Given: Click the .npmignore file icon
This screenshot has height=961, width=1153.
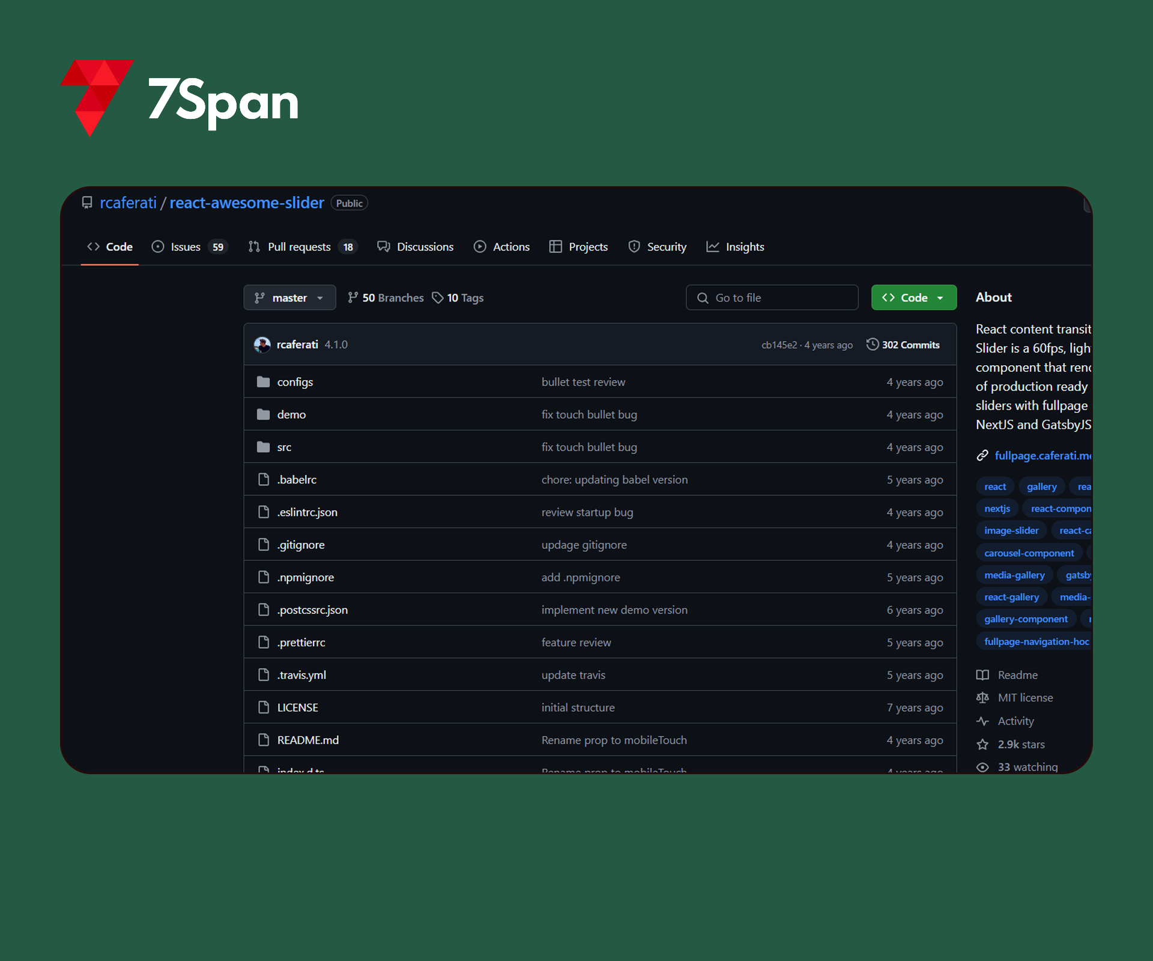Looking at the screenshot, I should (x=263, y=577).
